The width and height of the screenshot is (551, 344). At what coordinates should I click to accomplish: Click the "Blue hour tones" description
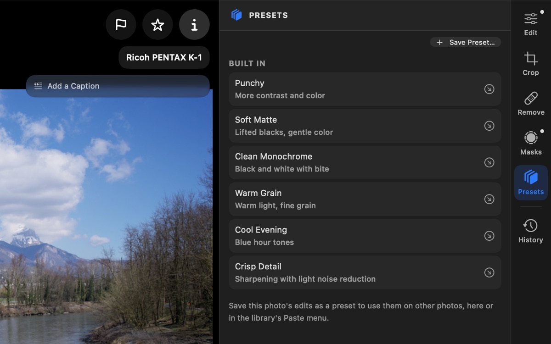pyautogui.click(x=264, y=242)
